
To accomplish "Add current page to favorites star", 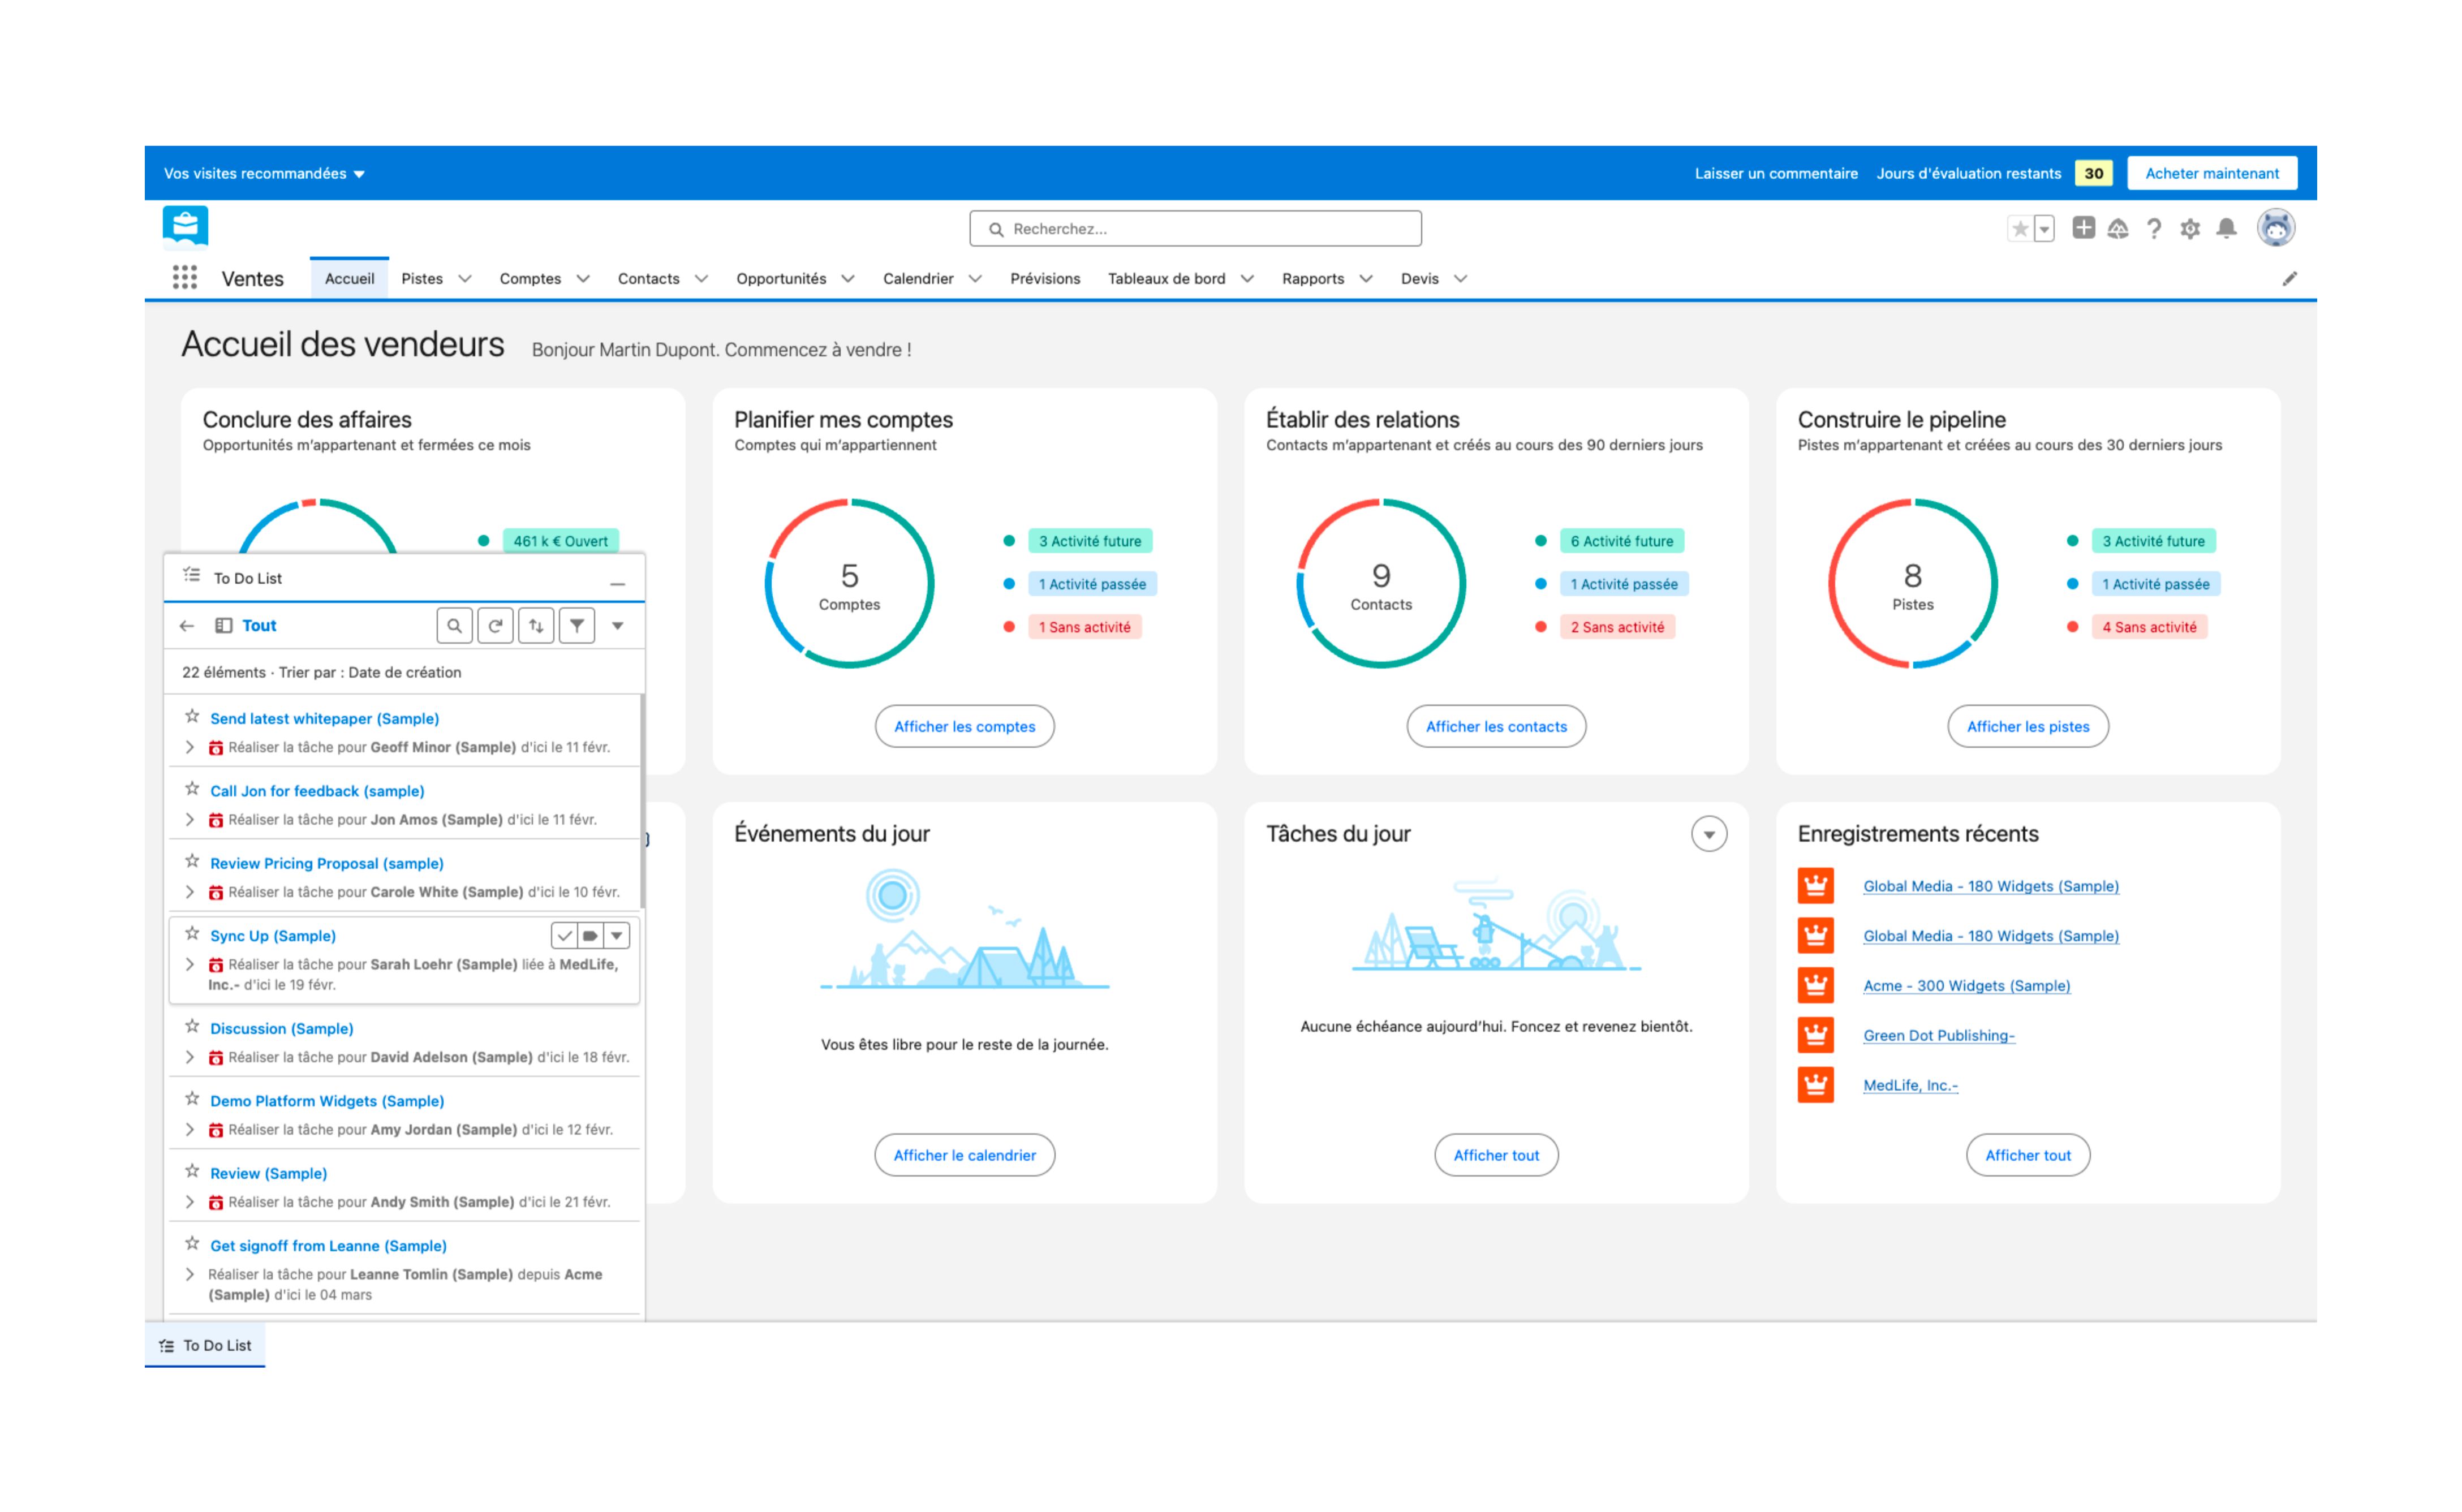I will point(2020,229).
